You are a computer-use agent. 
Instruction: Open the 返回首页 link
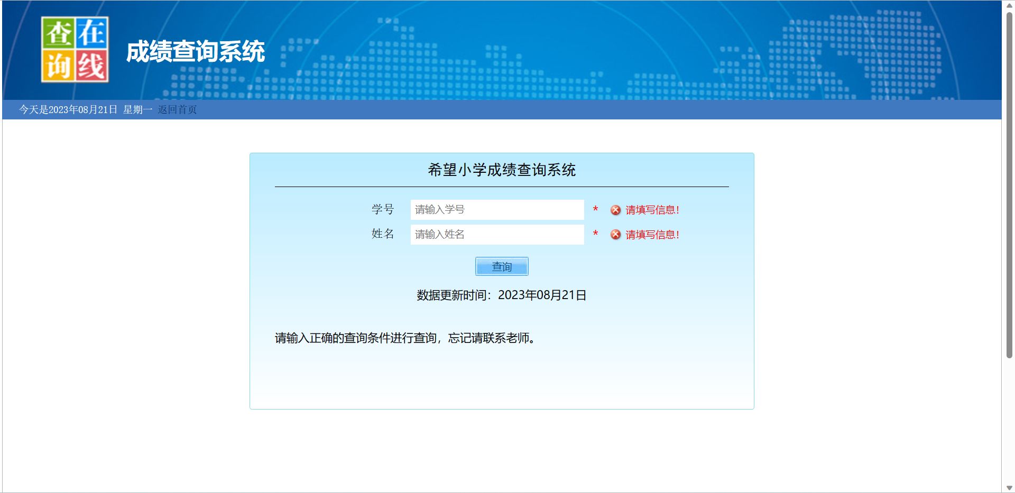[177, 109]
